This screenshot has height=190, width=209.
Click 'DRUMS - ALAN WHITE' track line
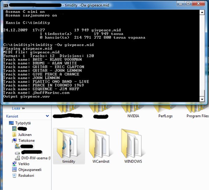[x=40, y=63]
